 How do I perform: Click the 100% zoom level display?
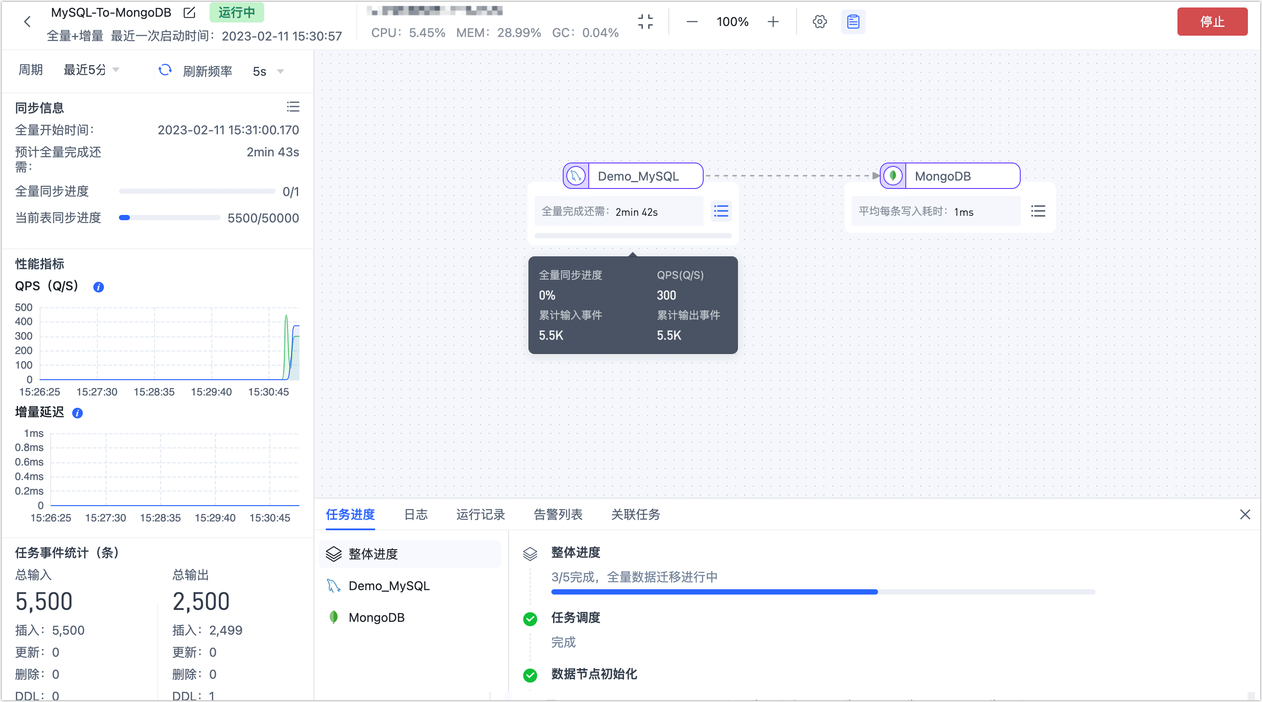click(732, 22)
